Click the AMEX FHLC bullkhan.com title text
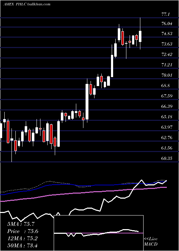 click(x=27, y=4)
